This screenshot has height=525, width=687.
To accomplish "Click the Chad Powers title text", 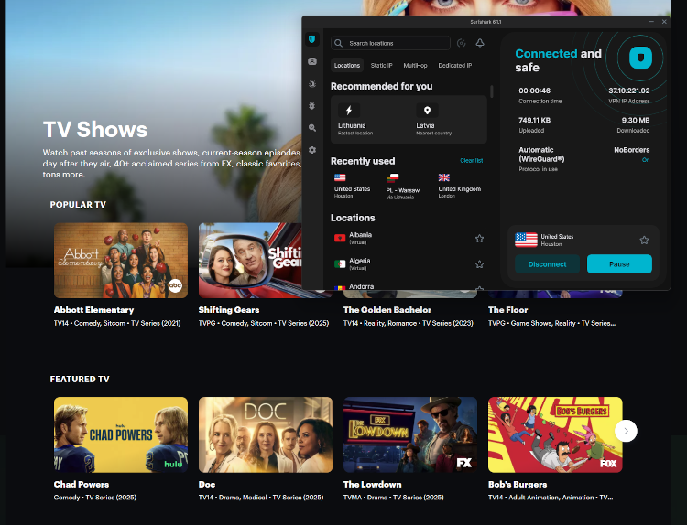I will pos(81,485).
